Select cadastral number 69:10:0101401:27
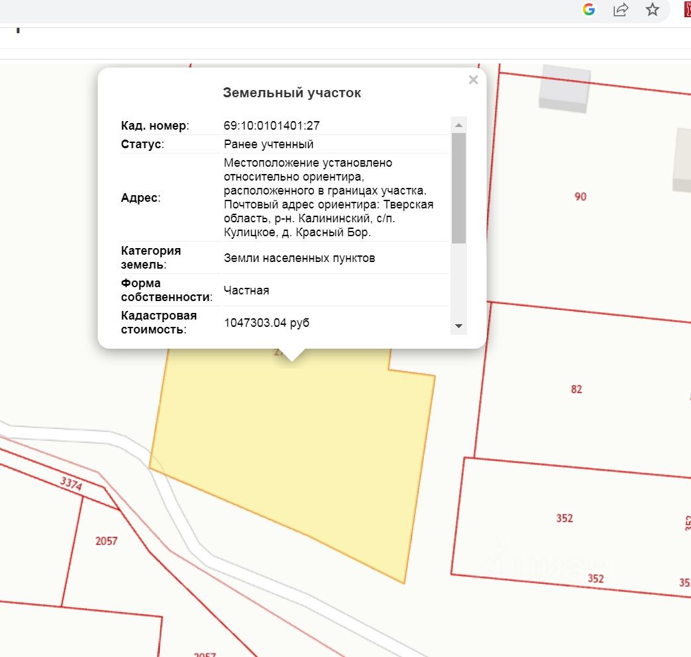The width and height of the screenshot is (691, 657). pyautogui.click(x=272, y=126)
